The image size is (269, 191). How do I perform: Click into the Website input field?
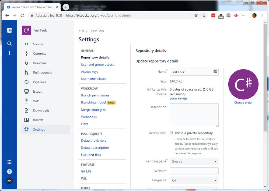click(194, 171)
